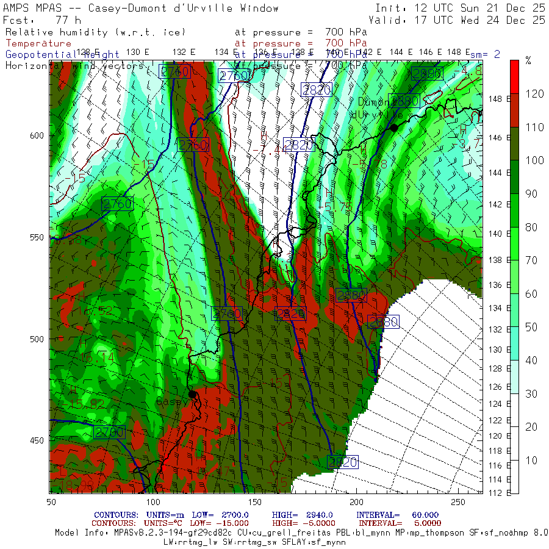Click the Dumont d'Urville station marker dot
This screenshot has height=549, width=549.
pyautogui.click(x=394, y=127)
